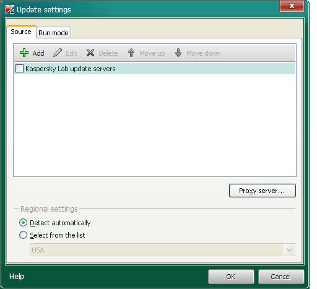Open Proxy server settings
Viewport: 317px width, 289px height.
(263, 191)
